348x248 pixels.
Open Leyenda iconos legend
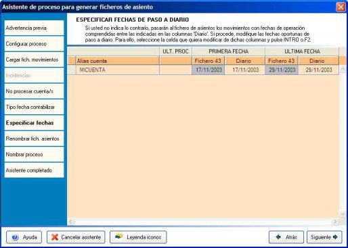[138, 237]
